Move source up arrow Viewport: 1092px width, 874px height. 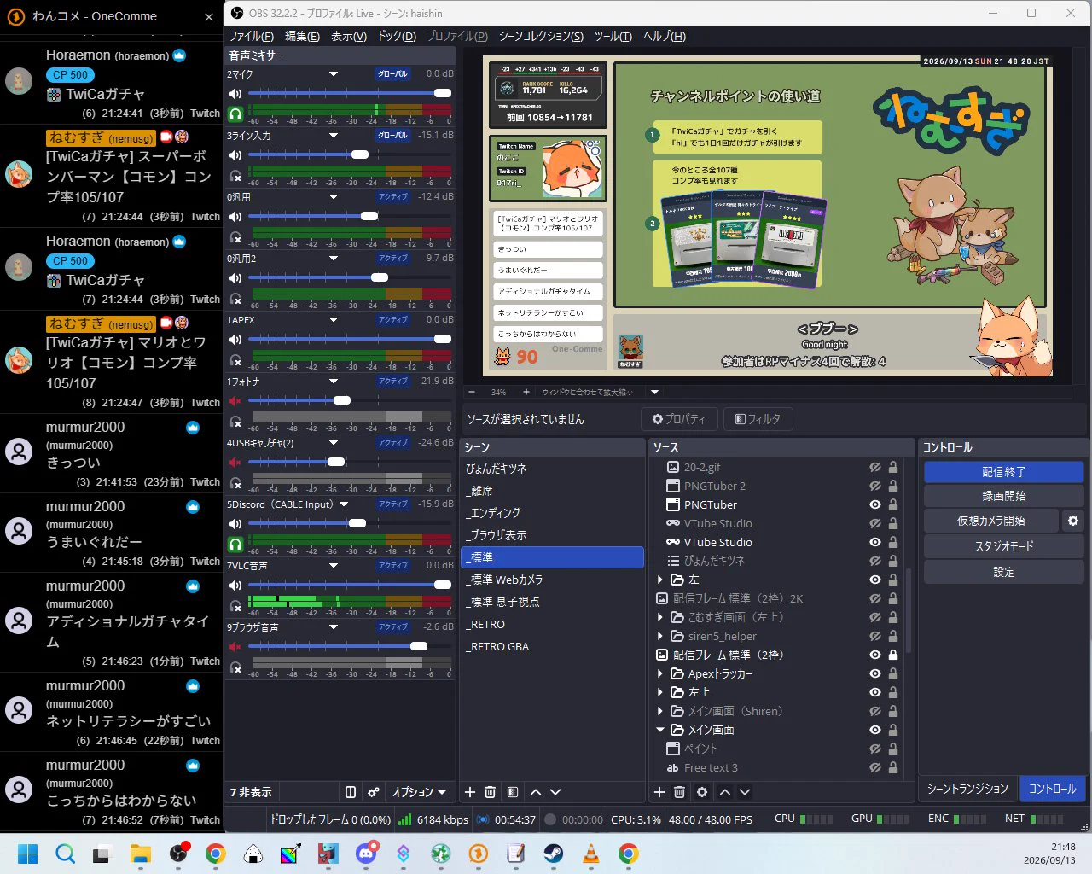click(725, 792)
